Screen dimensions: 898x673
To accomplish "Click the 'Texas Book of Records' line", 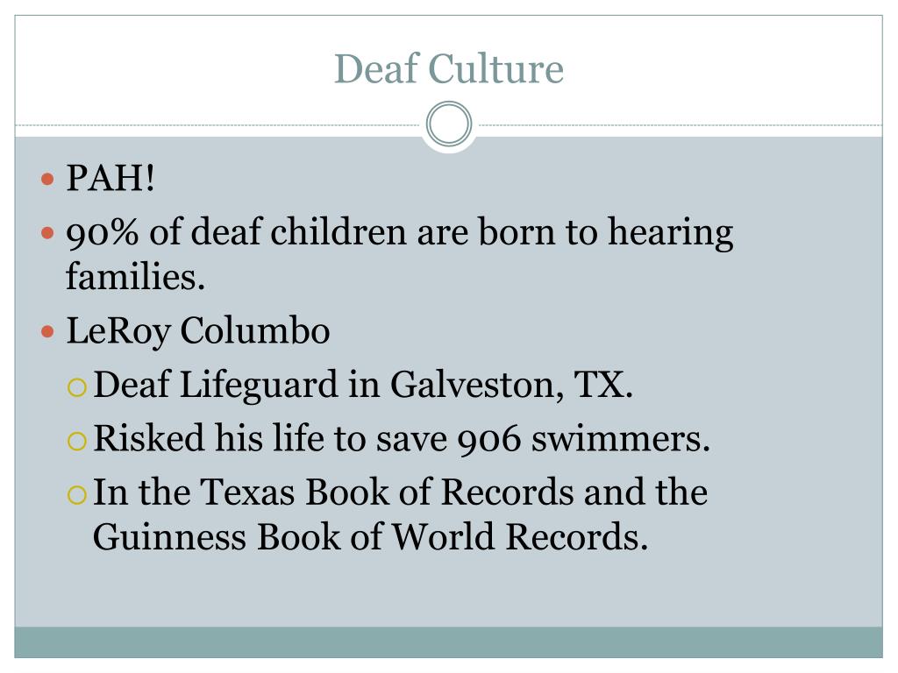I will point(400,492).
